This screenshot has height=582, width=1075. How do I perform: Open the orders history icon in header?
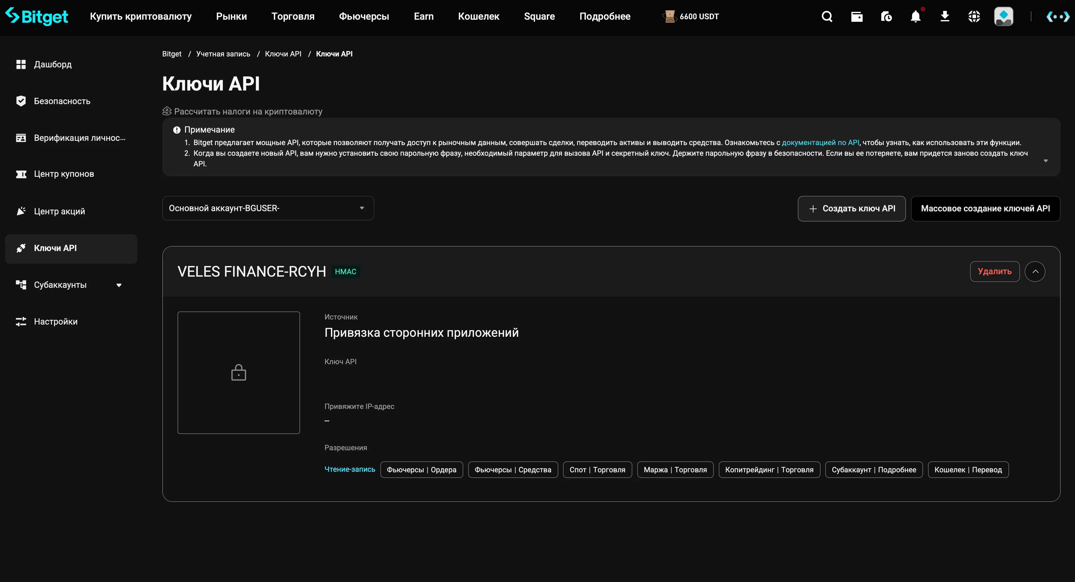coord(886,16)
